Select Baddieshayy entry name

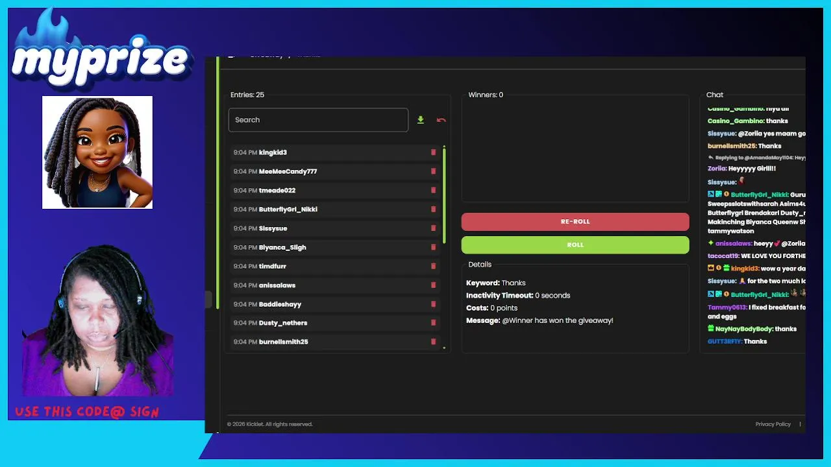pyautogui.click(x=280, y=304)
